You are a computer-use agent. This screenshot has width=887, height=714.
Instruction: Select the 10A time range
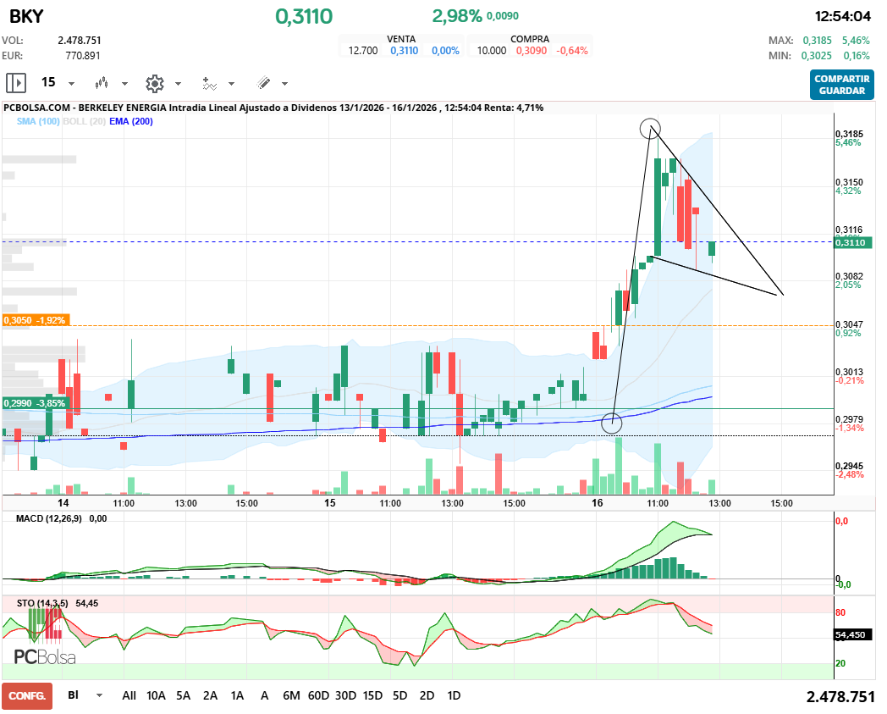[156, 695]
